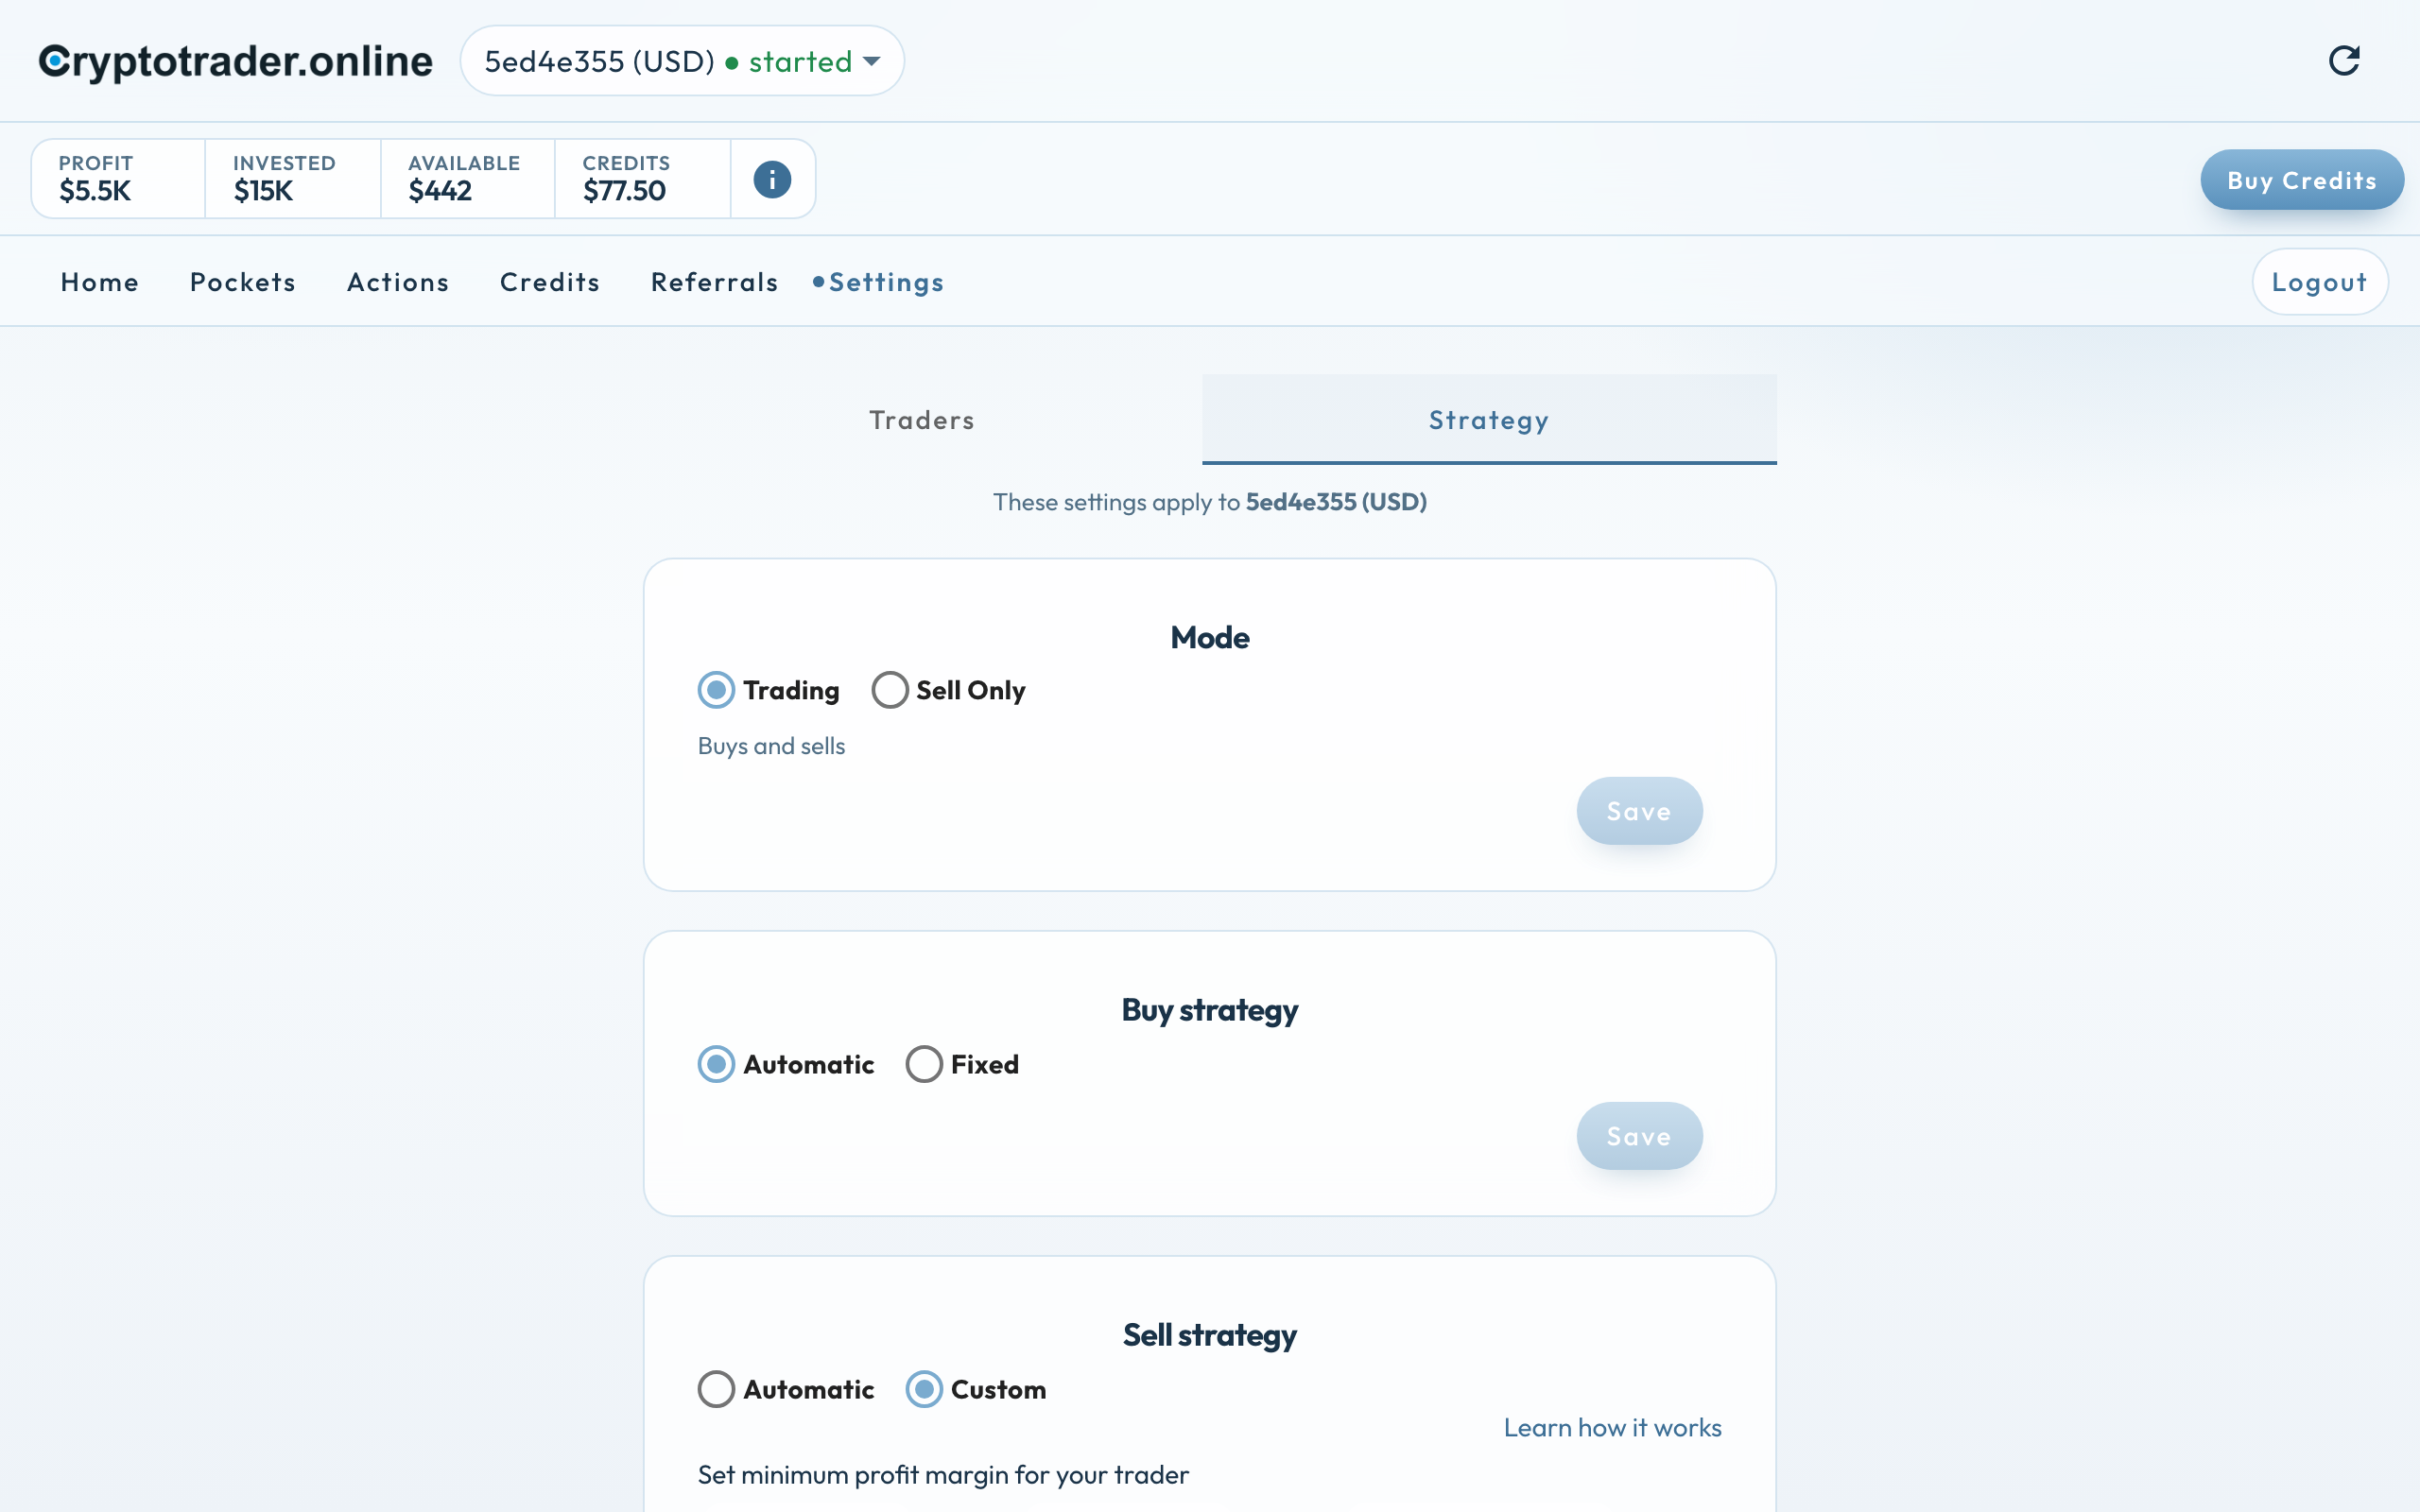Click the Available $442 stat
Image resolution: width=2420 pixels, height=1512 pixels.
pyautogui.click(x=468, y=179)
